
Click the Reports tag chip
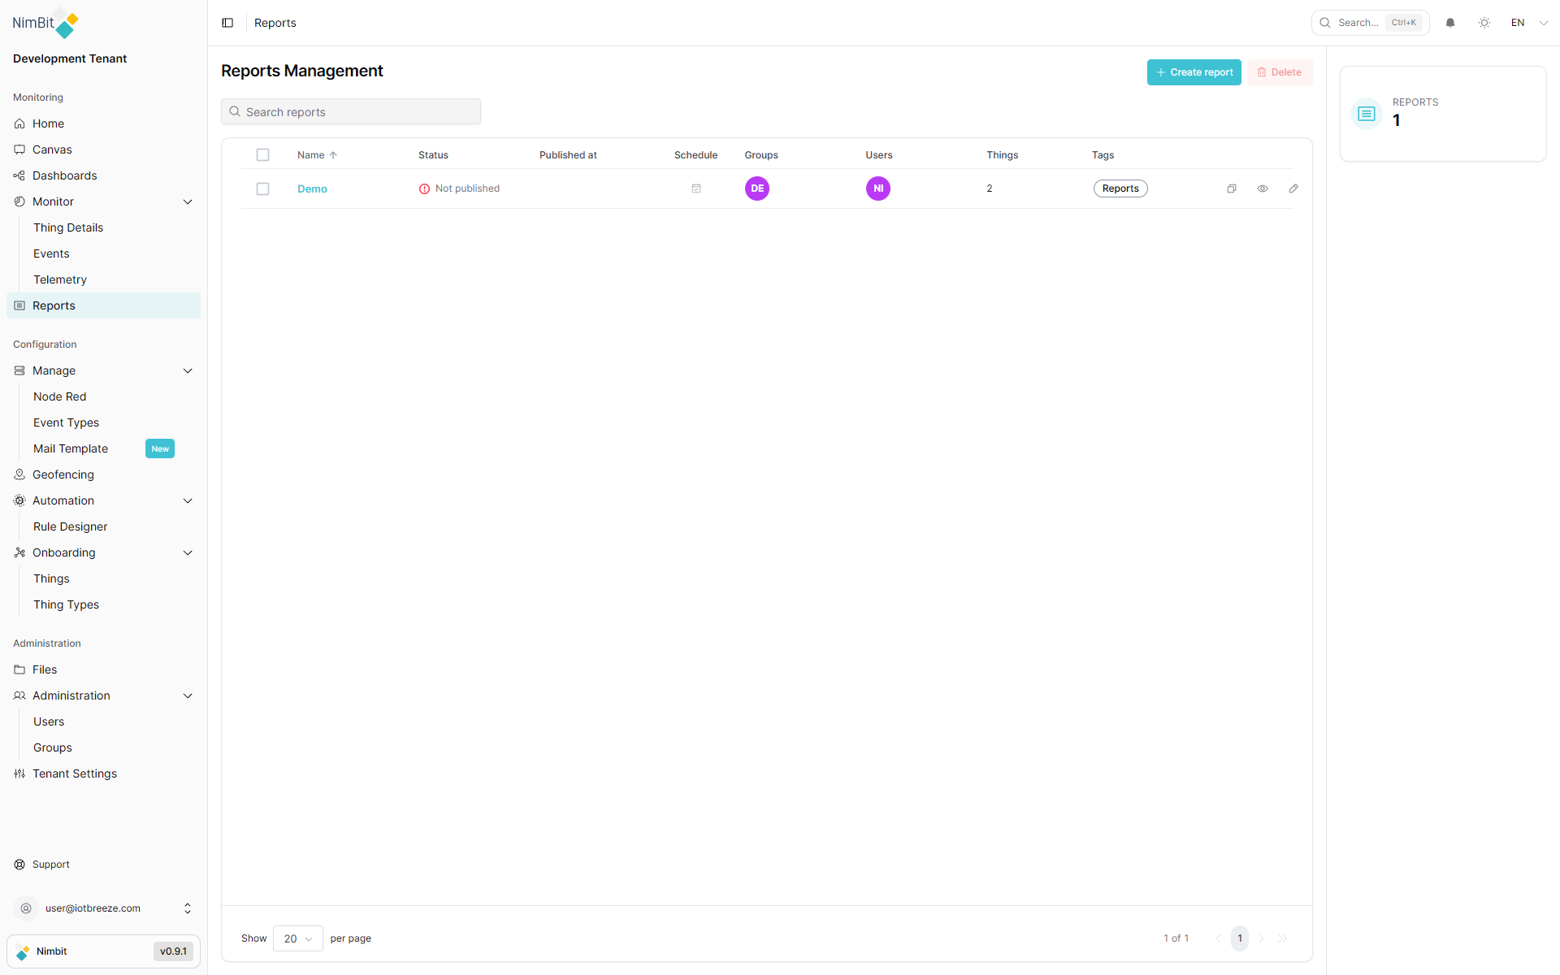(x=1120, y=188)
